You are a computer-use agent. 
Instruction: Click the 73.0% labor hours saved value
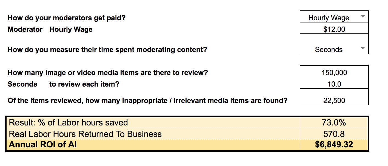point(334,123)
